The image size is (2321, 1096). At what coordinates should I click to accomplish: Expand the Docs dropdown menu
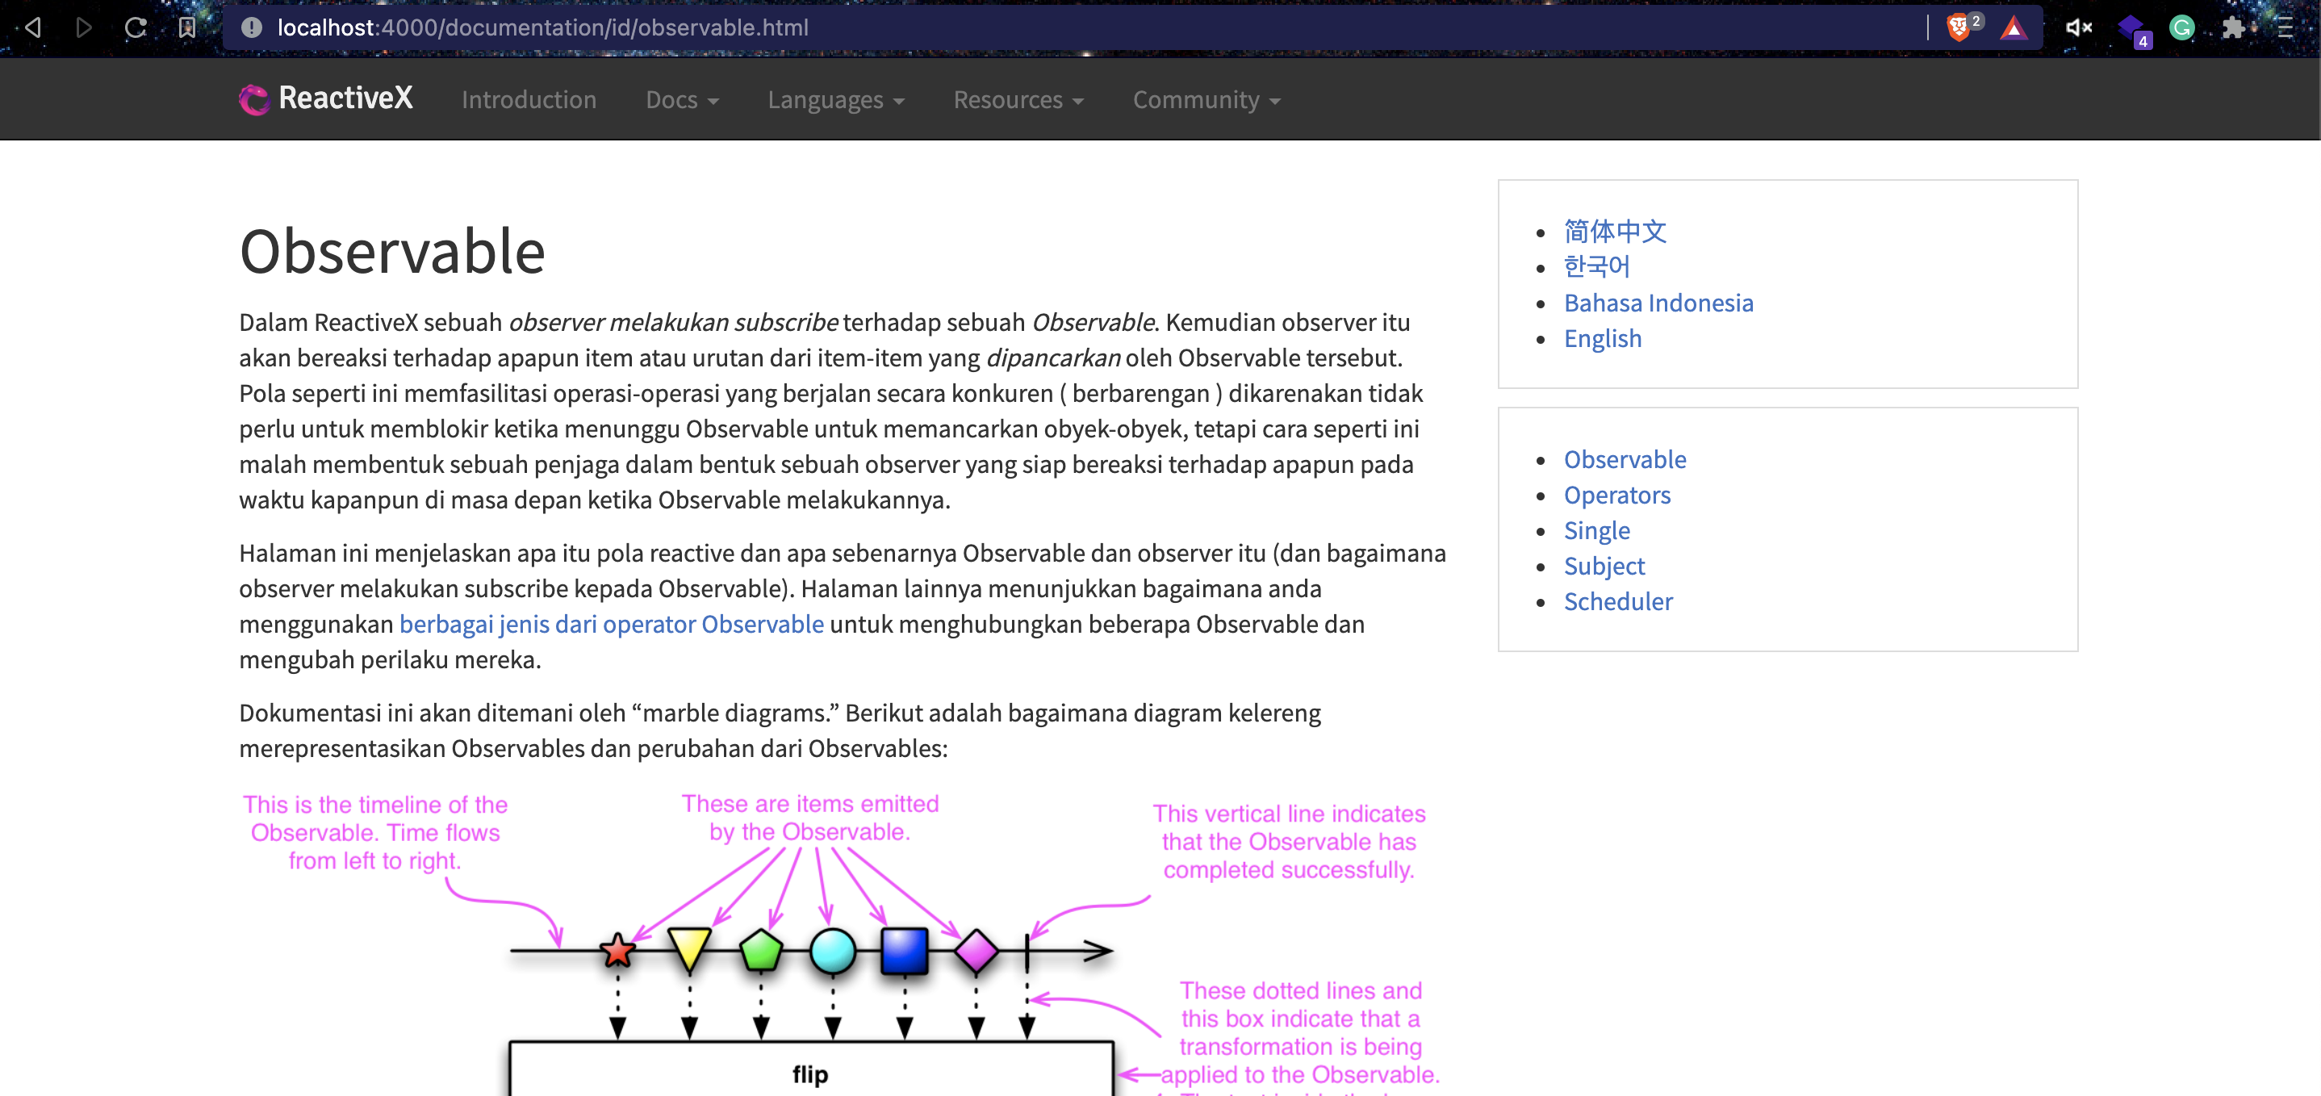coord(682,100)
